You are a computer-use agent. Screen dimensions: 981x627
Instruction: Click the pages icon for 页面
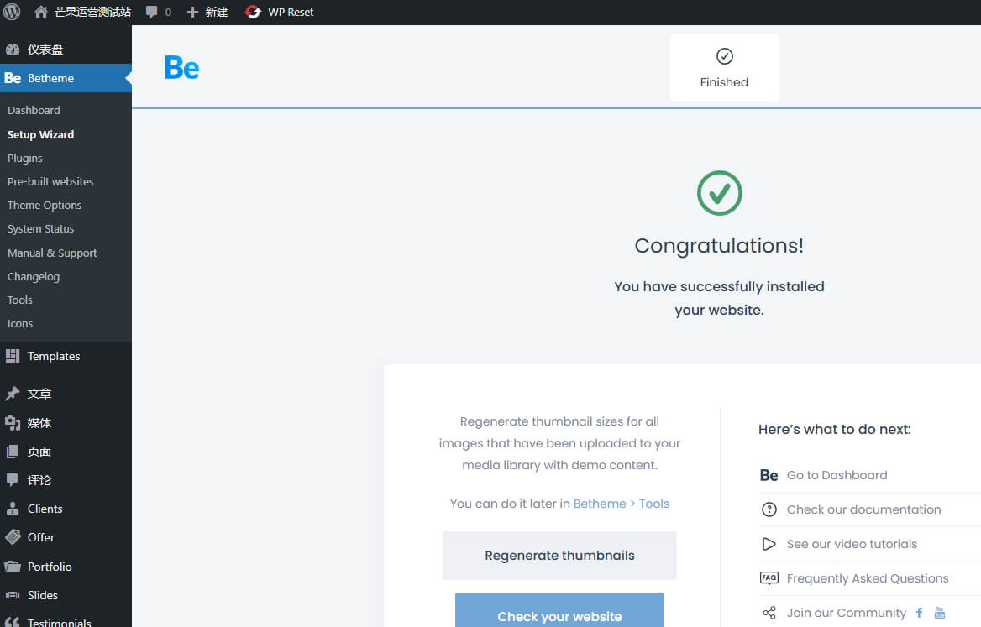(13, 452)
